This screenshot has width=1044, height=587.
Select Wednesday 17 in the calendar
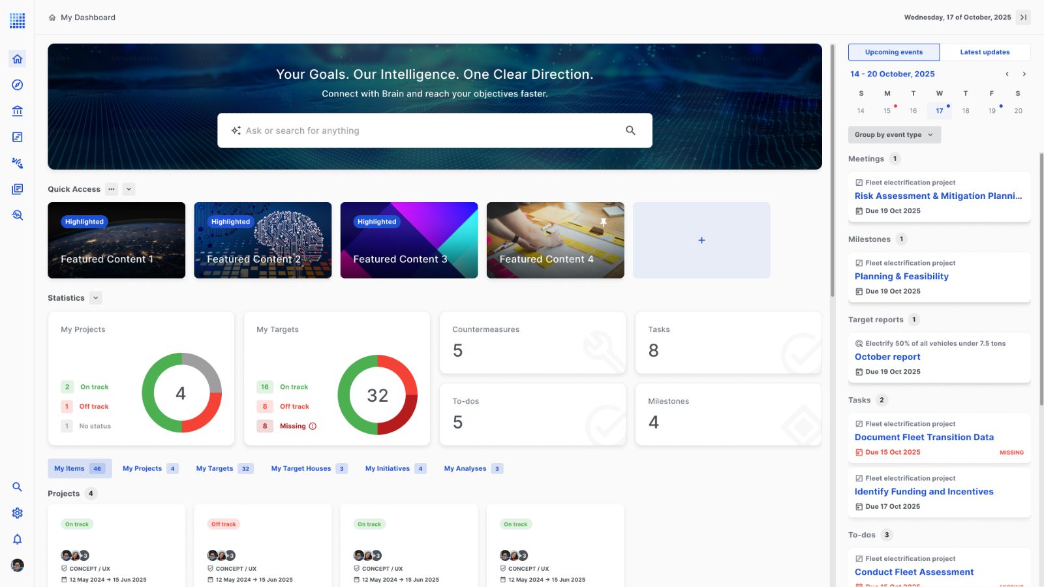(940, 111)
